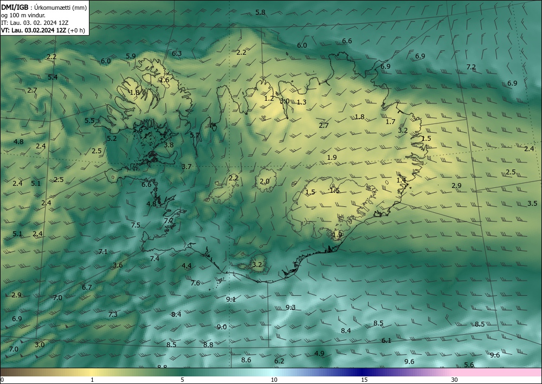Click the colour scale label '10'
This screenshot has width=542, height=384.
pos(274,380)
